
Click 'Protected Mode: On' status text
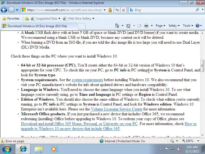(131, 141)
